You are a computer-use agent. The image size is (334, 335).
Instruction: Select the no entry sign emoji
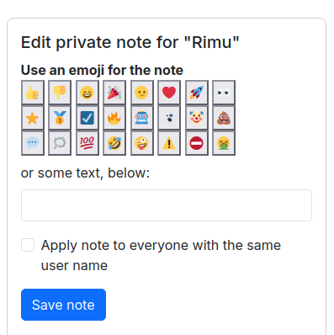197,143
